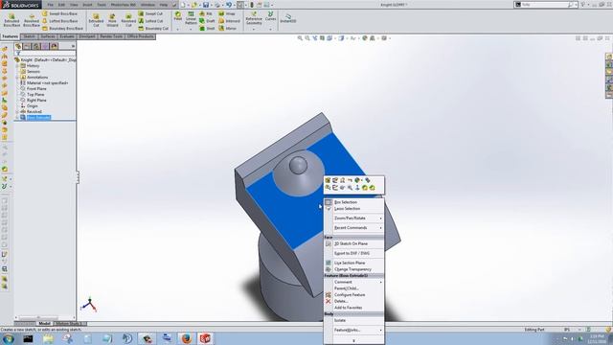Open Firefox from the Windows taskbar

tap(186, 338)
